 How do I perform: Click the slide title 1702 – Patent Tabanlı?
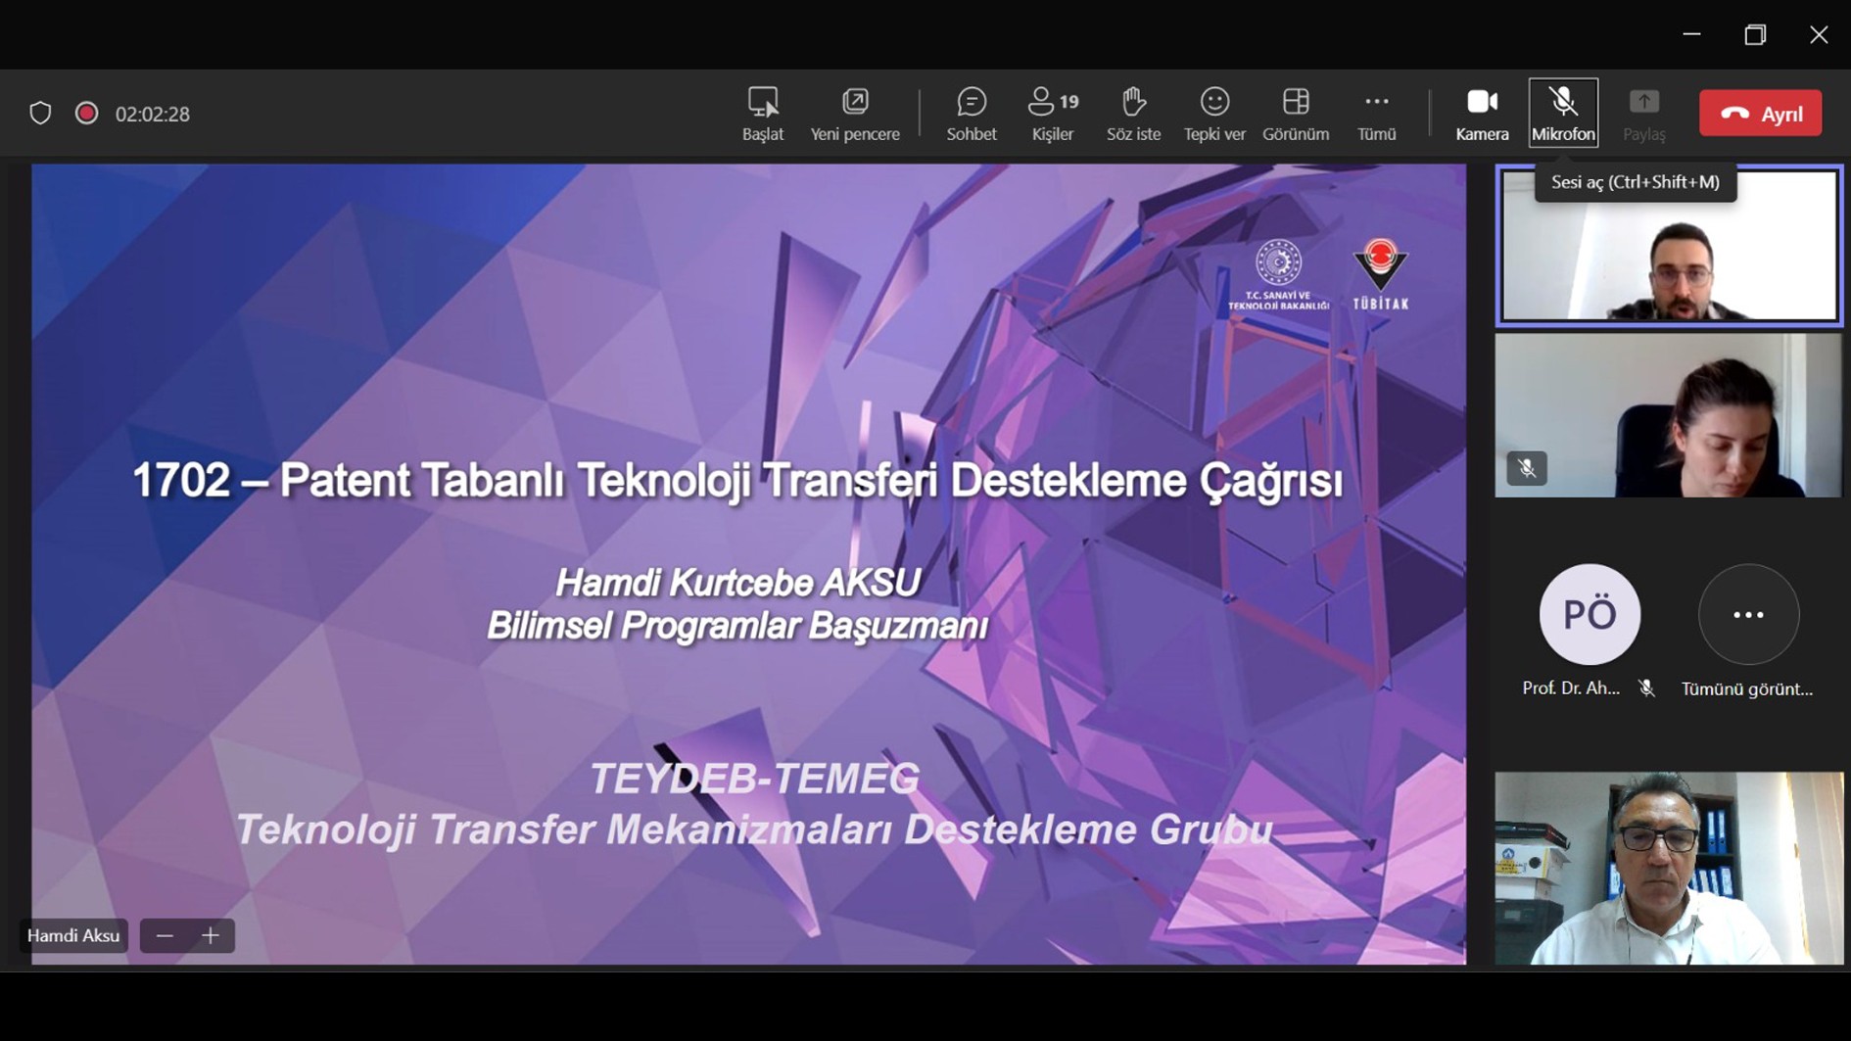click(737, 481)
